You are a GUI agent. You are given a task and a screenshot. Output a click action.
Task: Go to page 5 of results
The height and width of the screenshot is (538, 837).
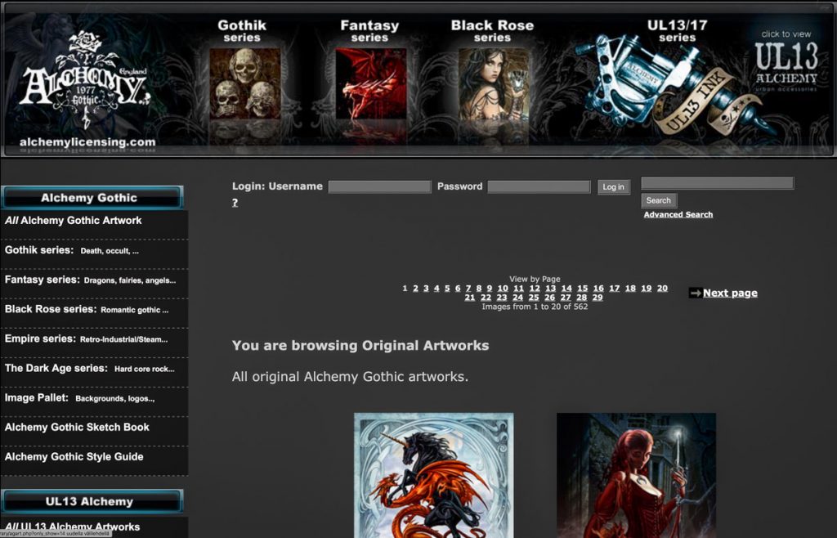447,288
